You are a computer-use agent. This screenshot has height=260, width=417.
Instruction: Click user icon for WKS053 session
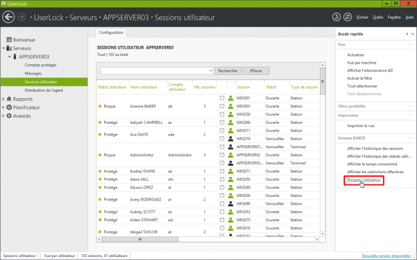(x=231, y=212)
